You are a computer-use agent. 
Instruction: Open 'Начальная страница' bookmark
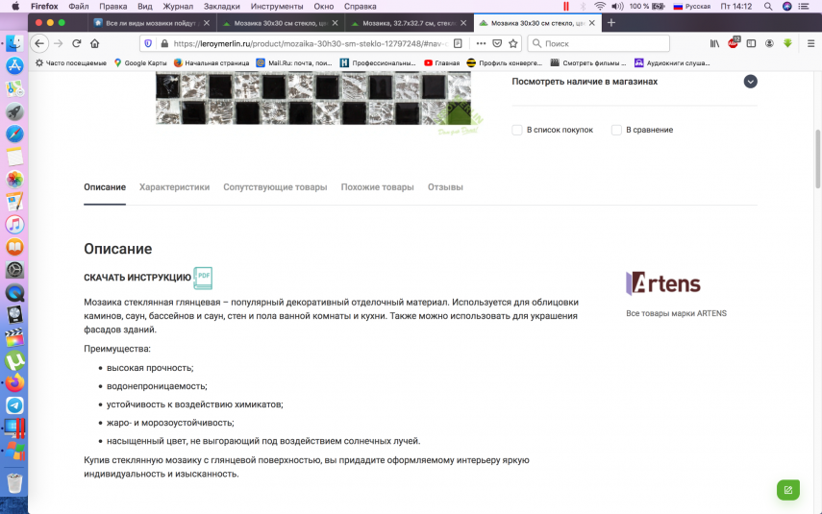tap(212, 62)
